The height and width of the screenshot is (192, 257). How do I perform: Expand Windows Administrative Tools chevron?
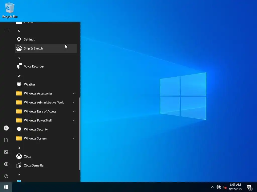pos(74,102)
